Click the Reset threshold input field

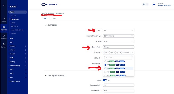pos(119,85)
